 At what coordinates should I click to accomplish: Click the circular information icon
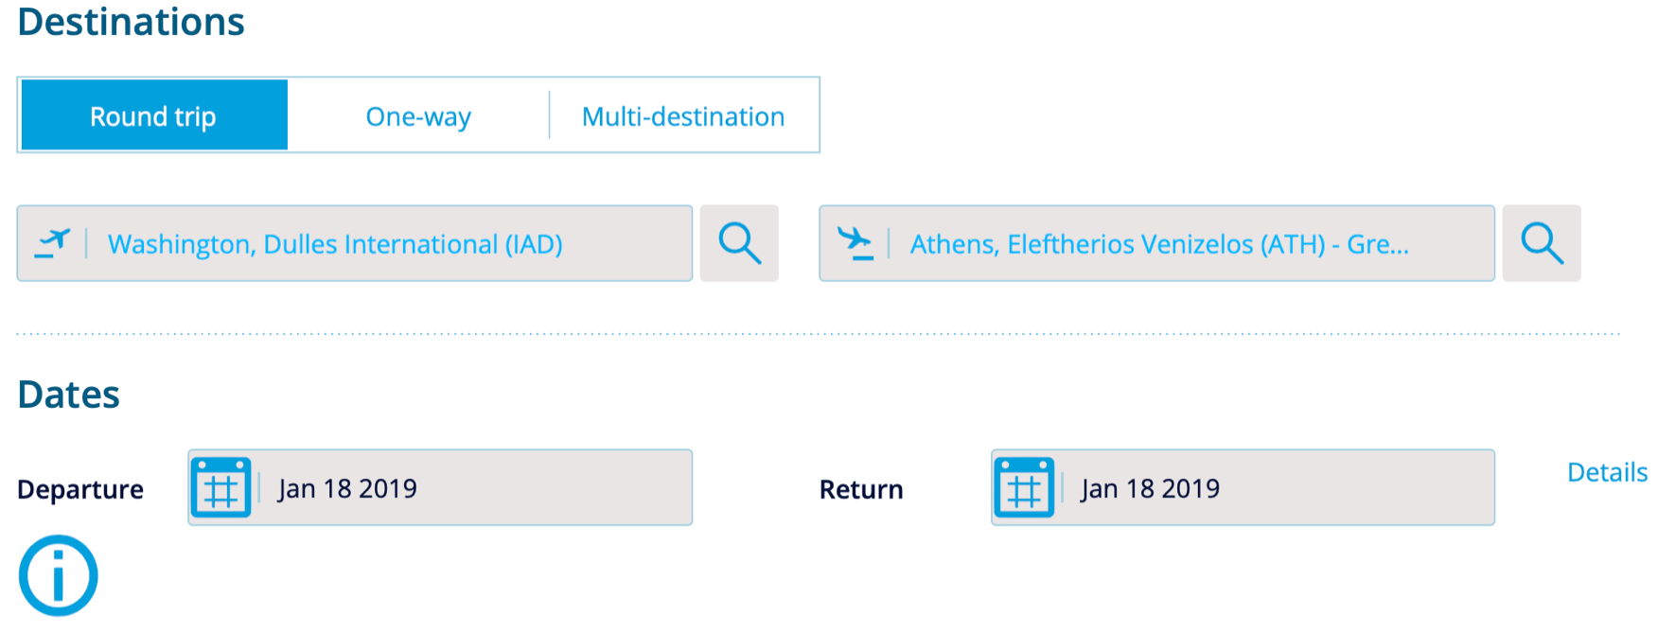pos(59,575)
